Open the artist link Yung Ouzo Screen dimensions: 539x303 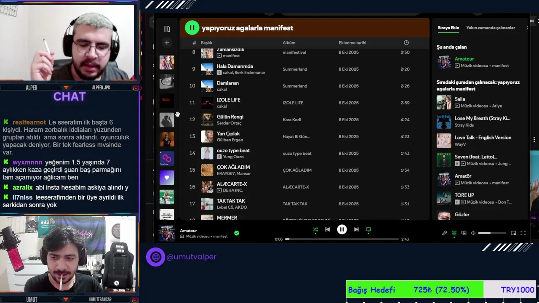233,157
